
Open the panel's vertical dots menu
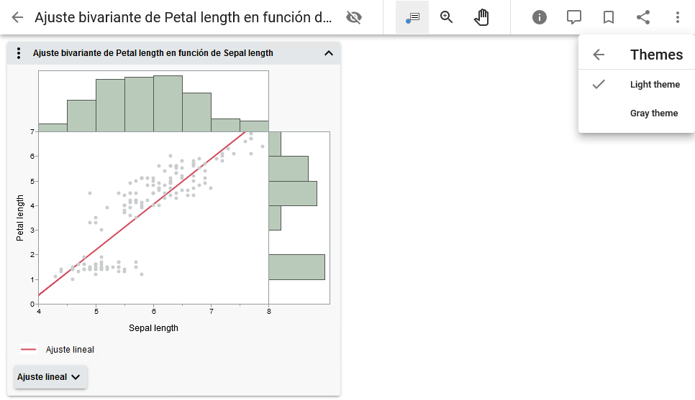(x=19, y=53)
